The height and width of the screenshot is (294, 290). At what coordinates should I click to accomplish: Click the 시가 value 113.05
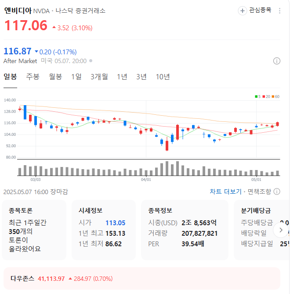point(115,223)
